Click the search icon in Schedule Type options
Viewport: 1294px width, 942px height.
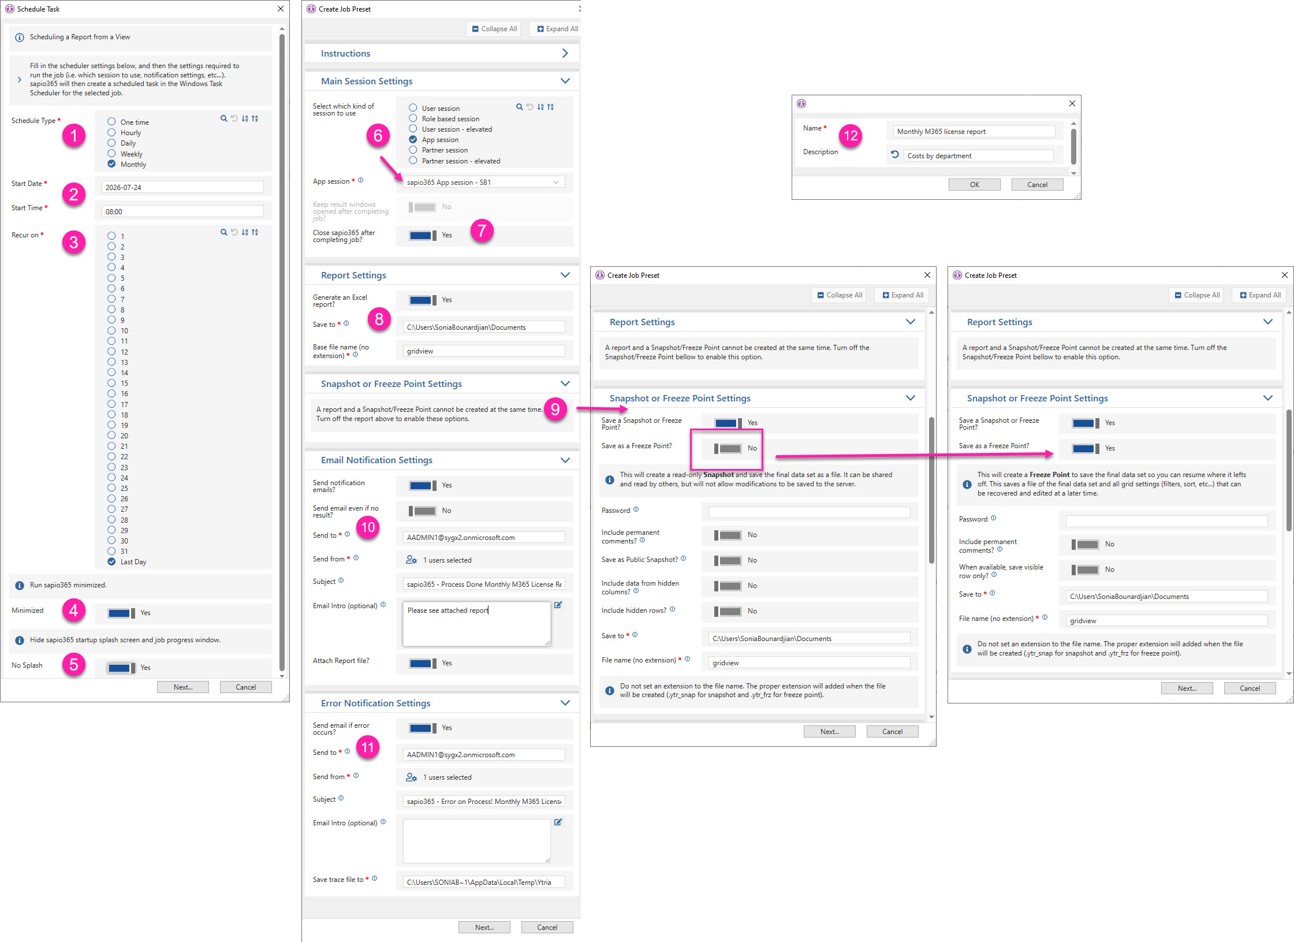click(x=224, y=118)
